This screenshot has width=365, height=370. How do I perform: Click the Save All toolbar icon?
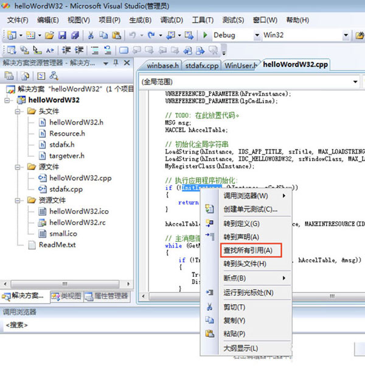pos(74,35)
